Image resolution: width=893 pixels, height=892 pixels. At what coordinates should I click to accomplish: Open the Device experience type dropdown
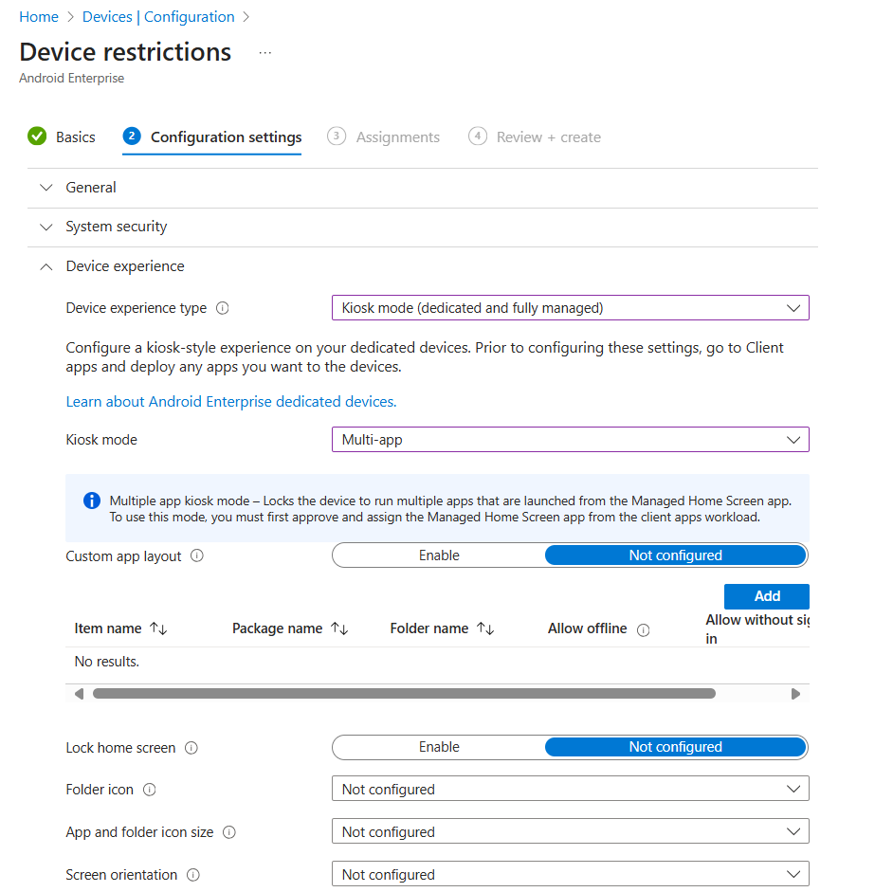tap(570, 308)
